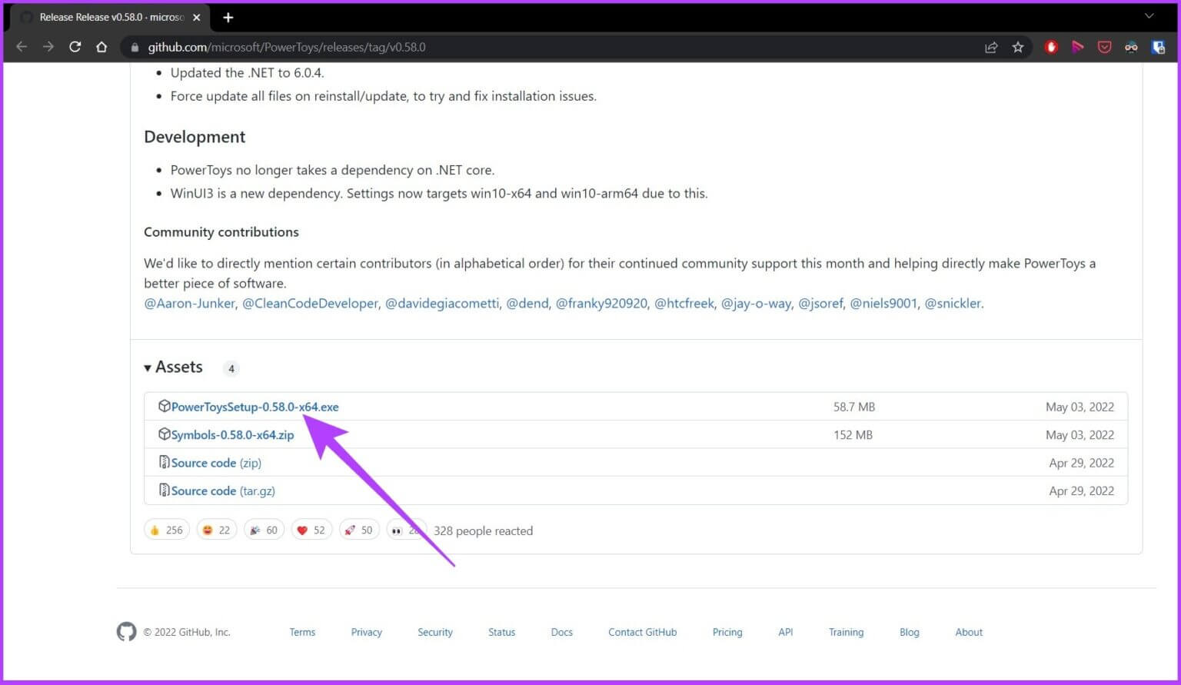The width and height of the screenshot is (1181, 685).
Task: Reload the PowerToys release page
Action: (75, 47)
